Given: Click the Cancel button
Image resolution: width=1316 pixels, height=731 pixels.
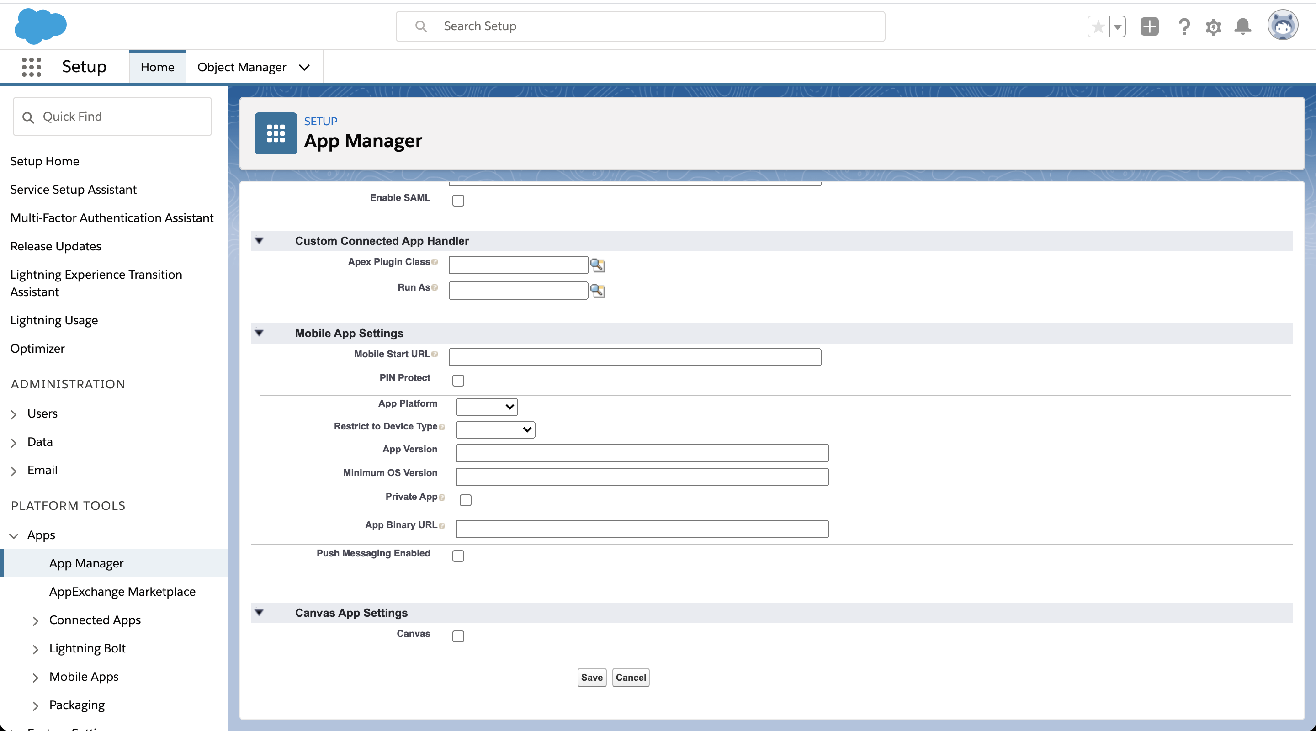Looking at the screenshot, I should [x=631, y=678].
